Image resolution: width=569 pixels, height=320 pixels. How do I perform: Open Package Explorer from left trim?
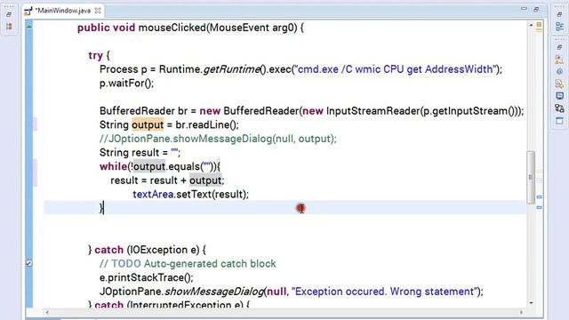point(9,27)
